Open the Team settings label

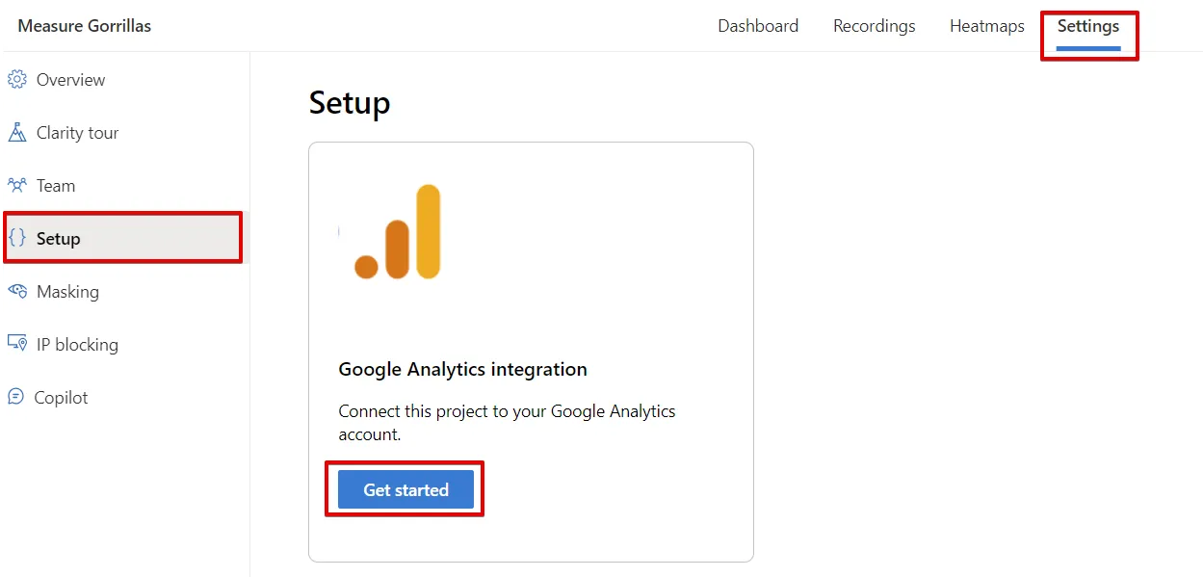click(x=56, y=186)
